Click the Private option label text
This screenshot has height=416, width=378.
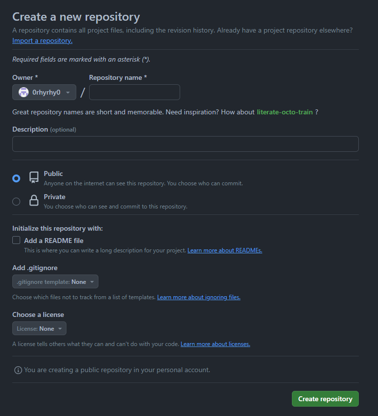pyautogui.click(x=55, y=197)
